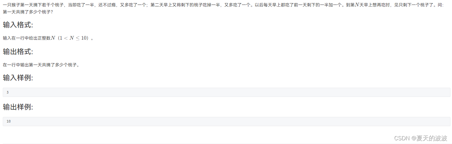This screenshot has height=144, width=452.
Task: Click the CSDN watermark text
Action: coord(402,138)
